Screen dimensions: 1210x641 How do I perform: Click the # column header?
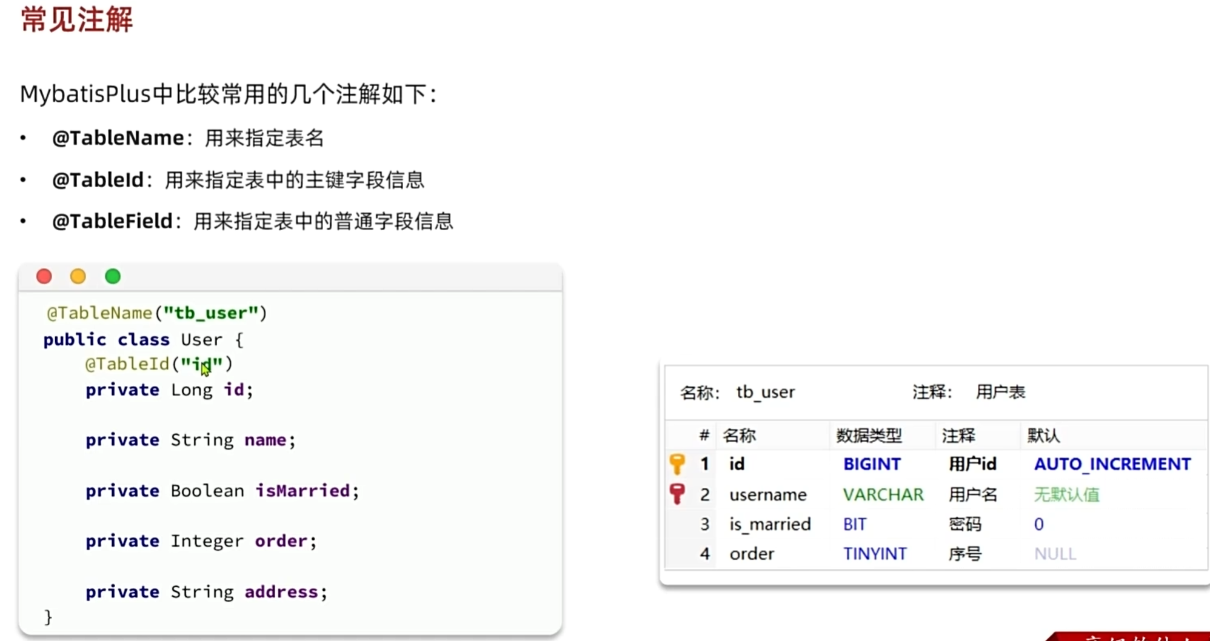pyautogui.click(x=704, y=436)
